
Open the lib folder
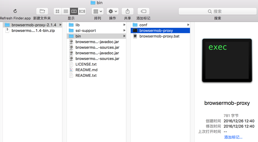96,25
